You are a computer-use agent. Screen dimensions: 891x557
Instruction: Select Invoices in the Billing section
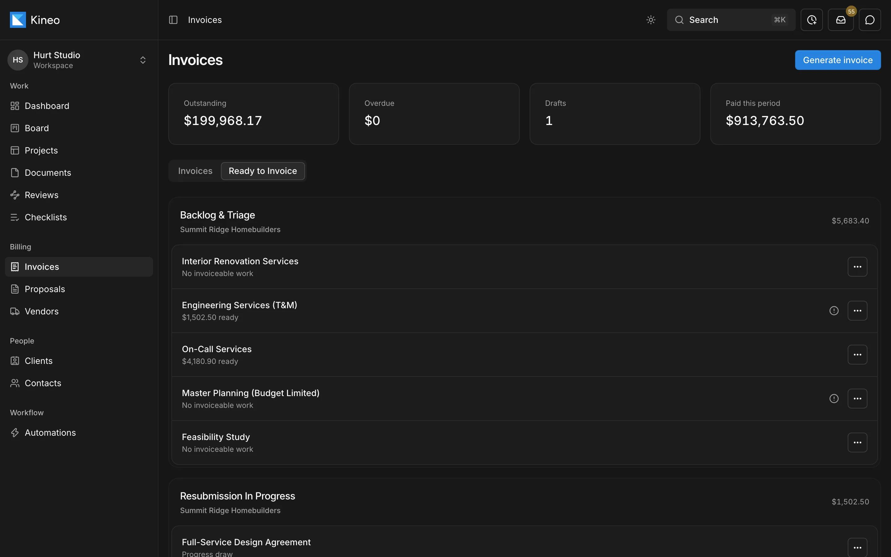(x=79, y=267)
